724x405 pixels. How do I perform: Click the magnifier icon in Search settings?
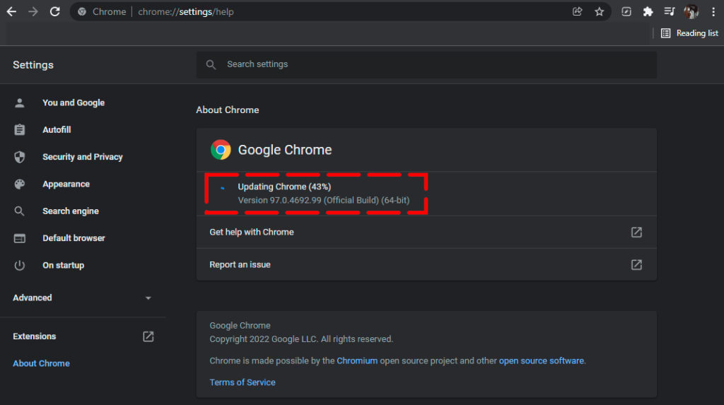click(211, 64)
